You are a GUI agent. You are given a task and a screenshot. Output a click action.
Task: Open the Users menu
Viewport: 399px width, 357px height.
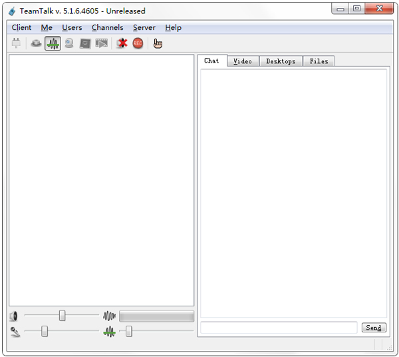coord(72,27)
